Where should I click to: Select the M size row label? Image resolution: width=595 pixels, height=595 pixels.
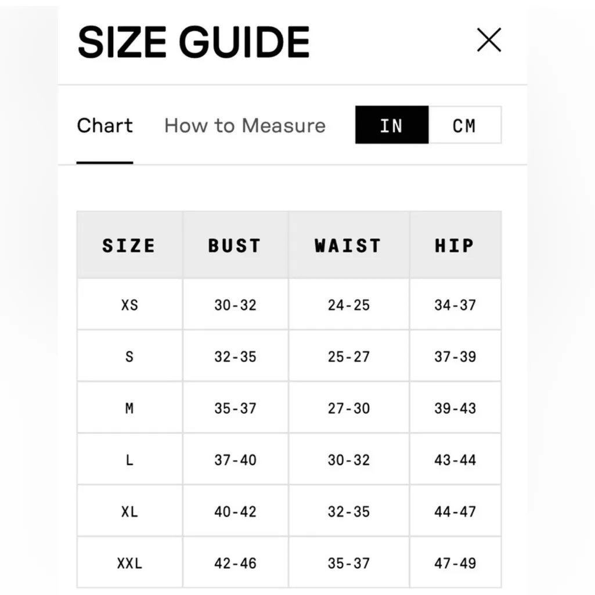129,408
